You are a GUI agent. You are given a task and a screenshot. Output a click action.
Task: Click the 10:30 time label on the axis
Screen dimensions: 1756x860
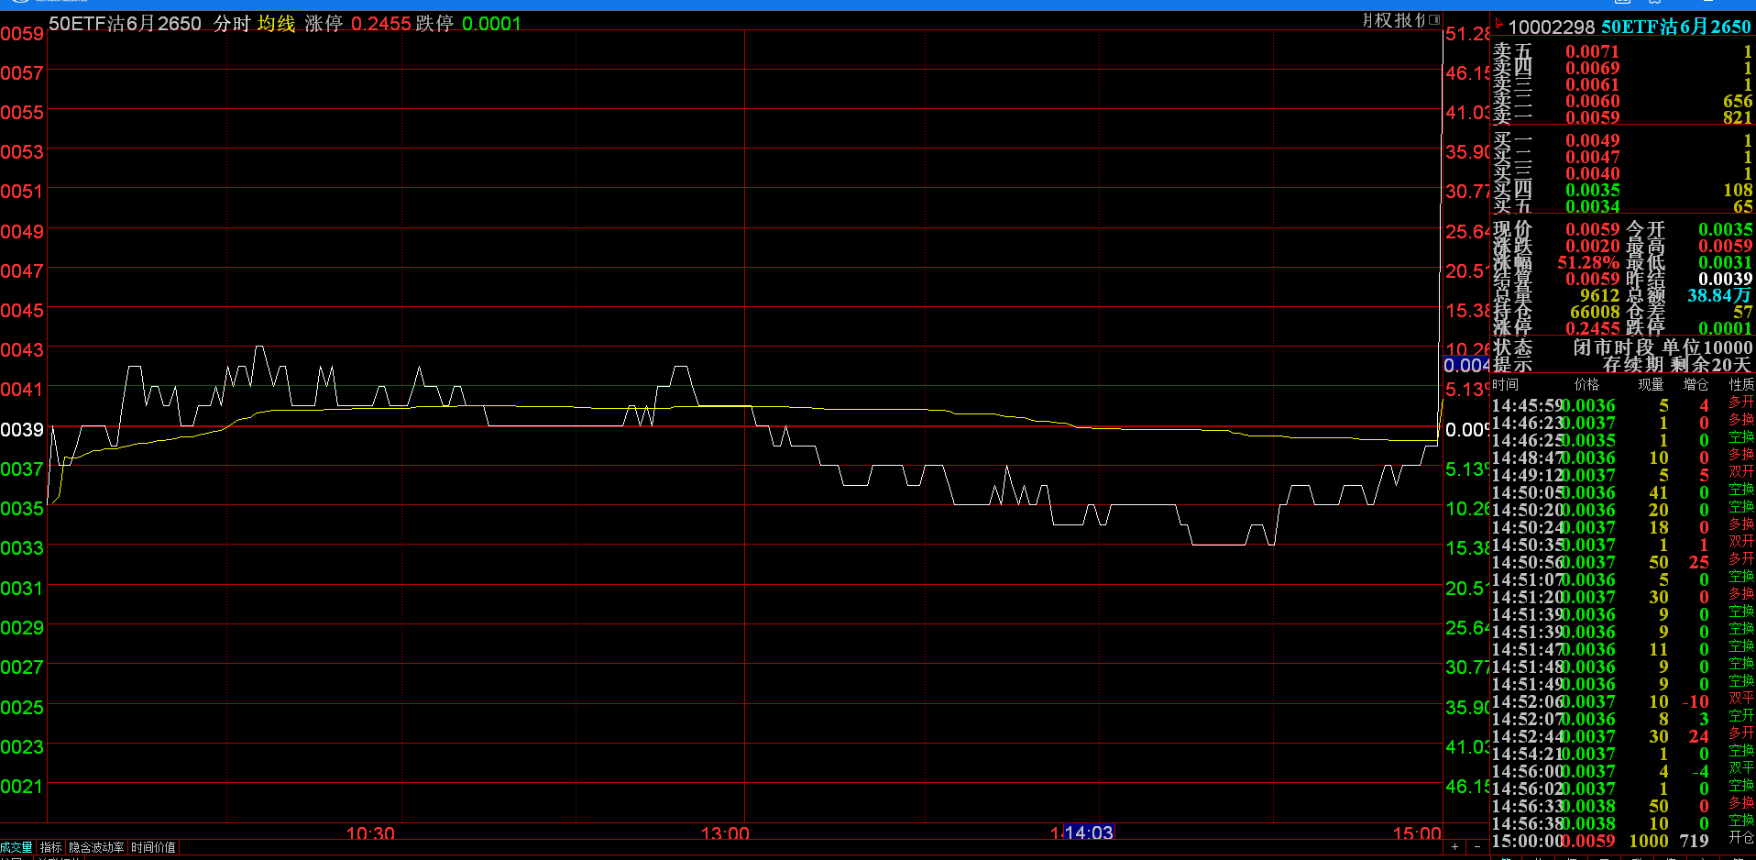pyautogui.click(x=370, y=833)
